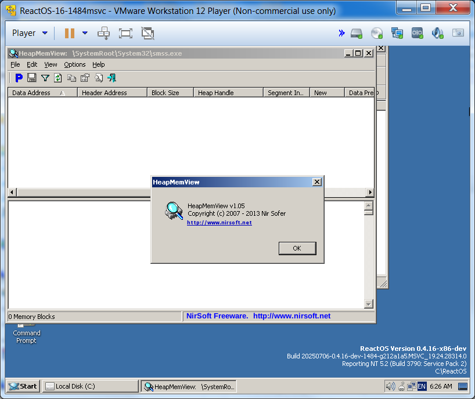Screen dimensions: 475x399
Task: Open the filter funnel toolbar icon
Action: pyautogui.click(x=45, y=78)
